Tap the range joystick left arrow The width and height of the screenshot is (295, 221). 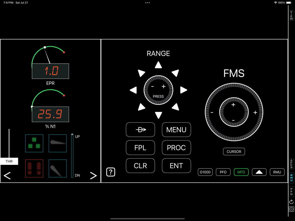pyautogui.click(x=133, y=90)
